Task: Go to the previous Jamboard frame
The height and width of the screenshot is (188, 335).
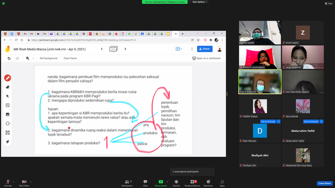Action: 102,49
